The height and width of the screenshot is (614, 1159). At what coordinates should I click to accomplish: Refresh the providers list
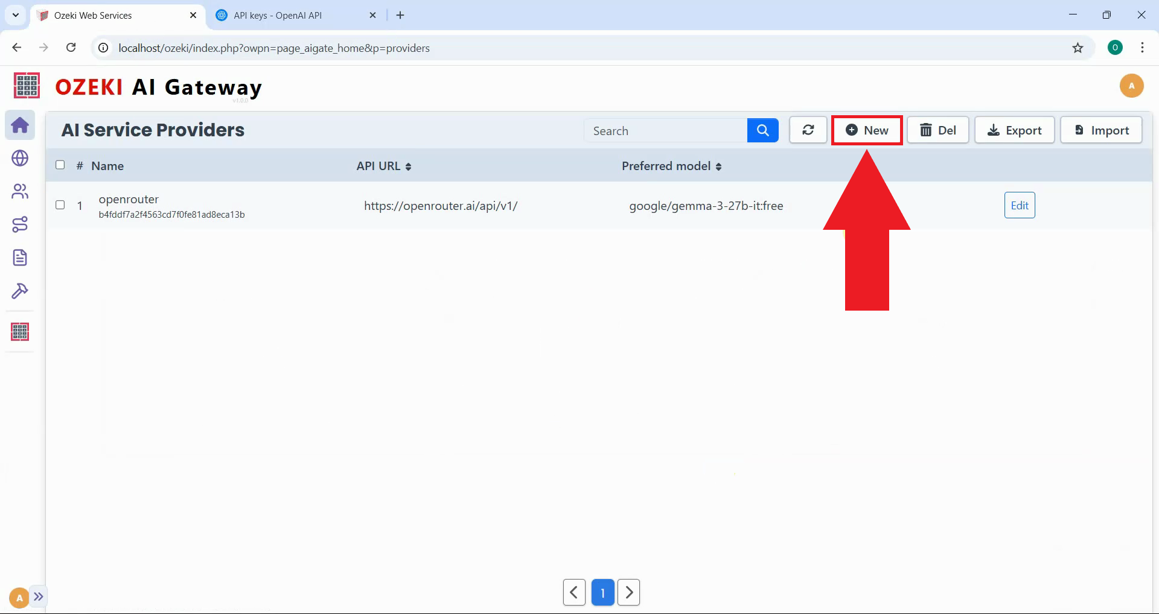pyautogui.click(x=808, y=130)
